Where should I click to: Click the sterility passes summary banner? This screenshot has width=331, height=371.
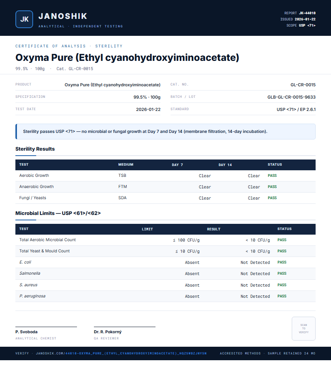165,131
